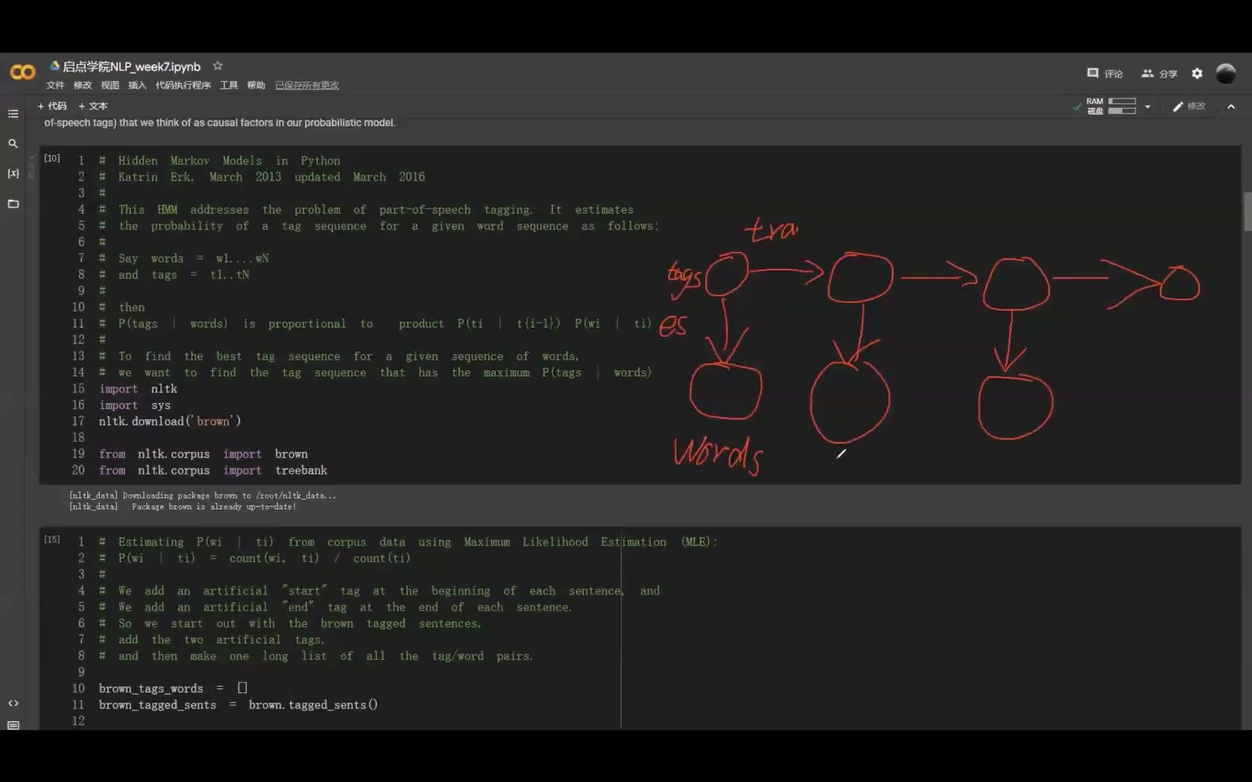This screenshot has height=782, width=1252.
Task: Click the code line 'import nltk'
Action: pyautogui.click(x=138, y=389)
